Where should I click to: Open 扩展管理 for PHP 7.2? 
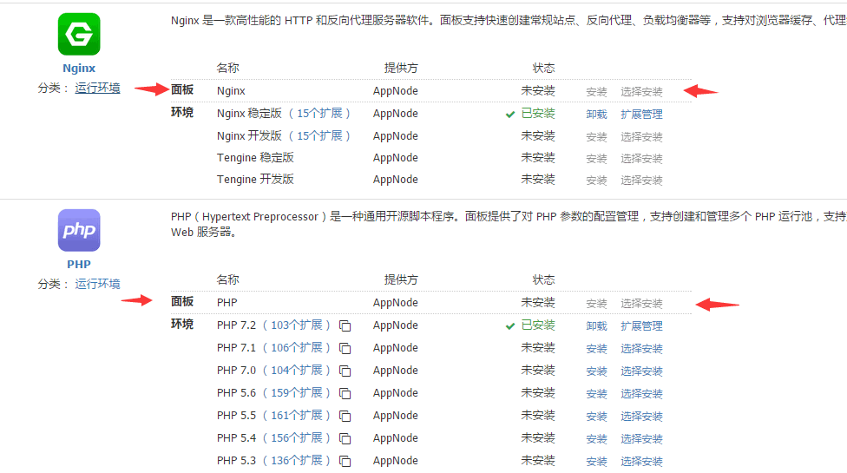(x=641, y=326)
